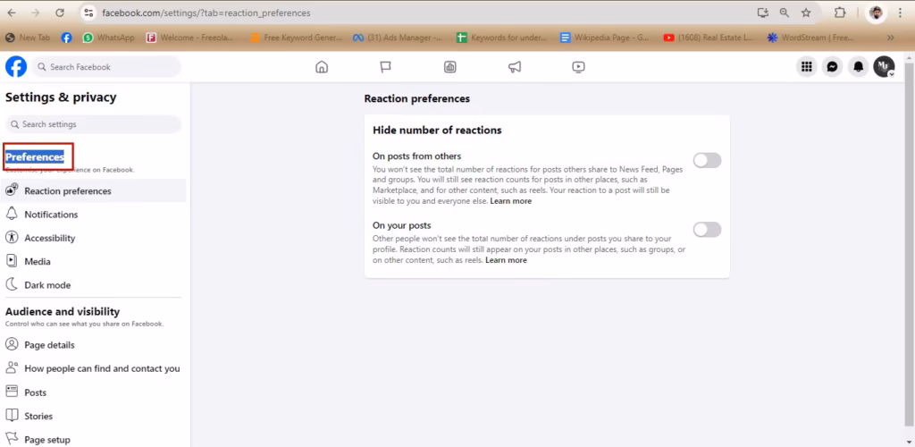915x447 pixels.
Task: Click the Audience and visibility heading
Action: pyautogui.click(x=63, y=312)
